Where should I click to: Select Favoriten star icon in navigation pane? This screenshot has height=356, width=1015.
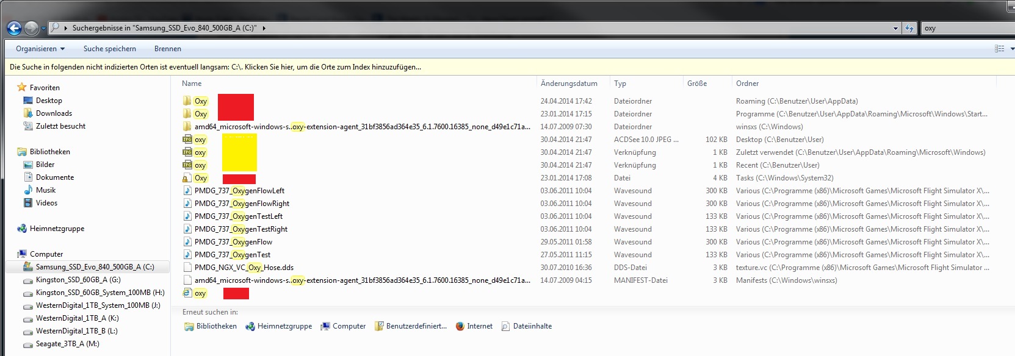(x=22, y=87)
